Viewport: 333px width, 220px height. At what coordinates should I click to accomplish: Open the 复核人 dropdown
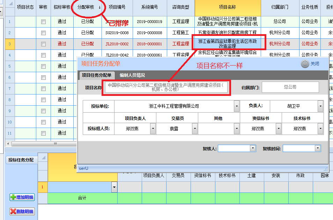(253, 148)
